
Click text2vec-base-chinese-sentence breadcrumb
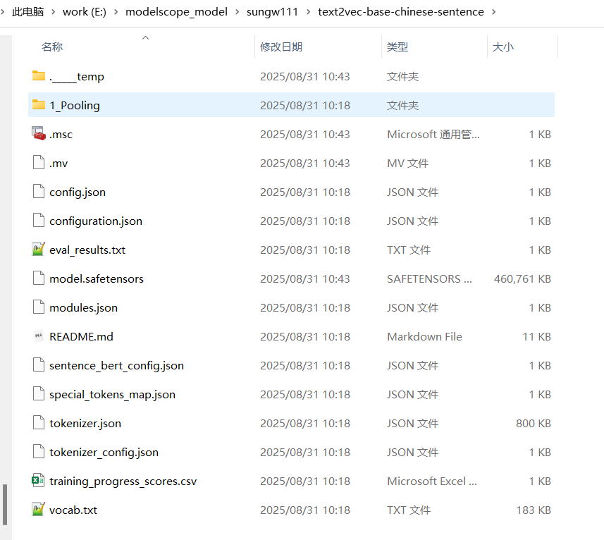click(x=400, y=12)
